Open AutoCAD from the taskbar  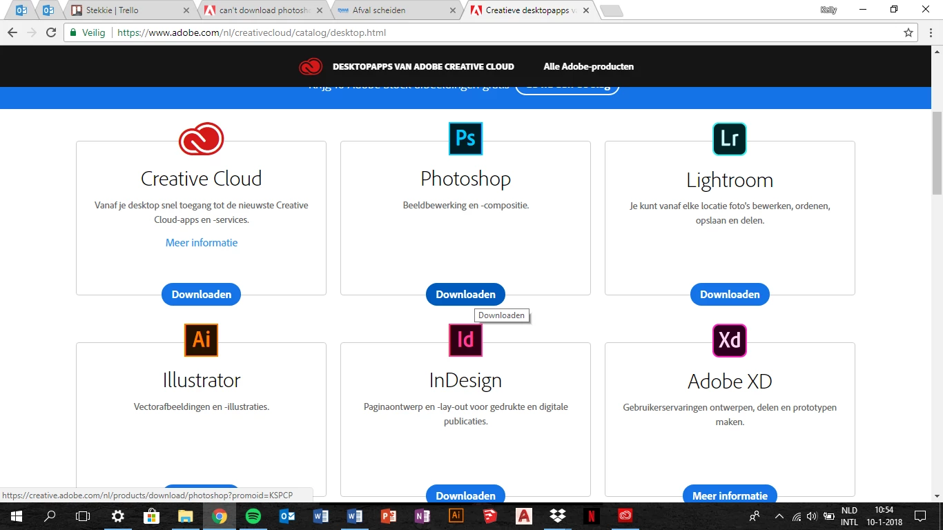(x=524, y=516)
